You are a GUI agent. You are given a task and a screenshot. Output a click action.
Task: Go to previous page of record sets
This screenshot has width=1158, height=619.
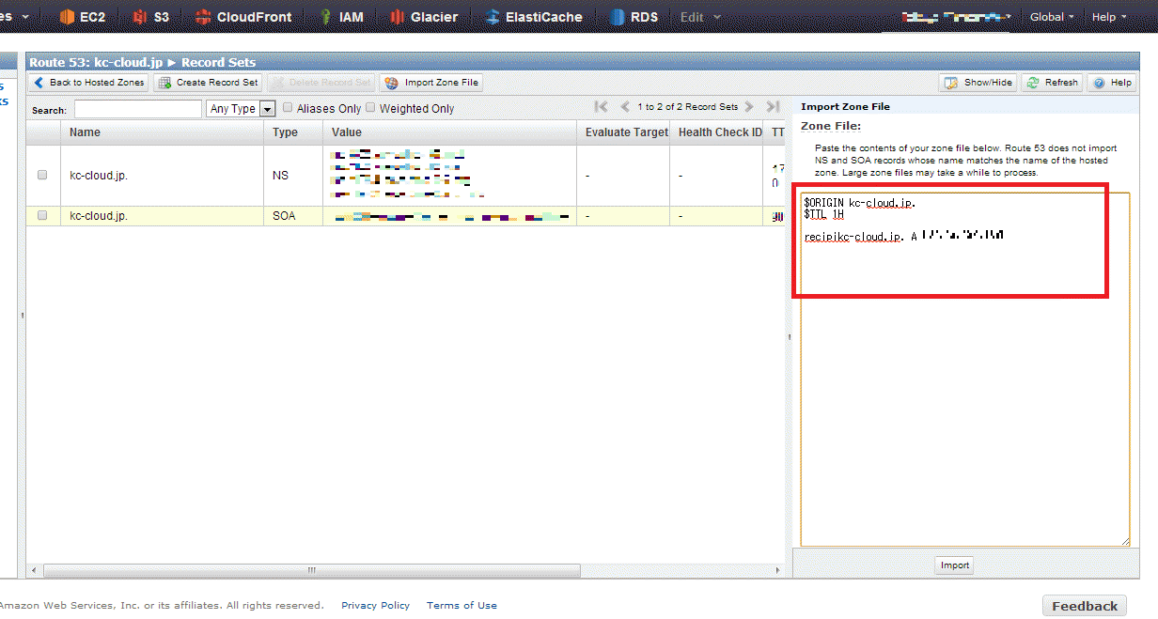click(x=625, y=107)
